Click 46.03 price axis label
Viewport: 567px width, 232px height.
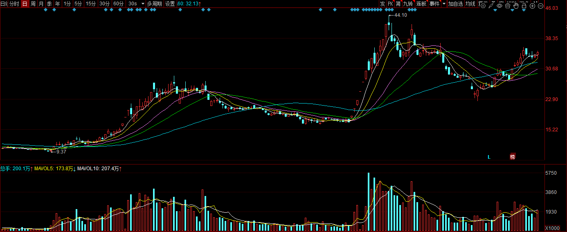[x=552, y=8]
